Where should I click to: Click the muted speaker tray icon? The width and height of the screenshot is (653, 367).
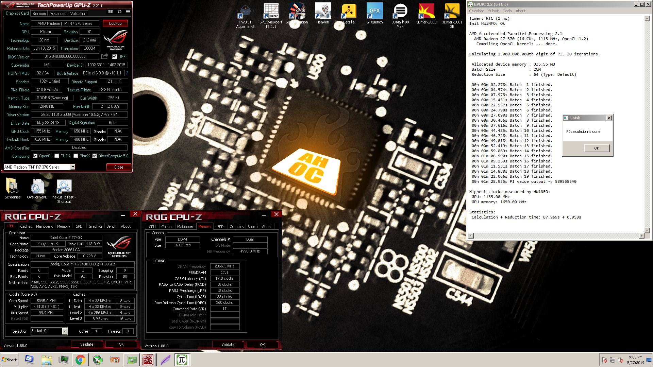620,360
